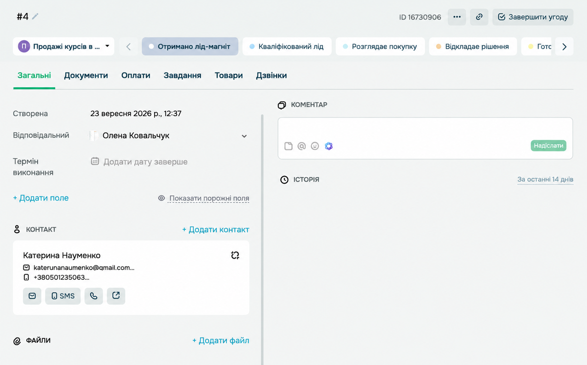Click responsible person Олена Ковальчук
This screenshot has width=587, height=365.
click(x=136, y=136)
